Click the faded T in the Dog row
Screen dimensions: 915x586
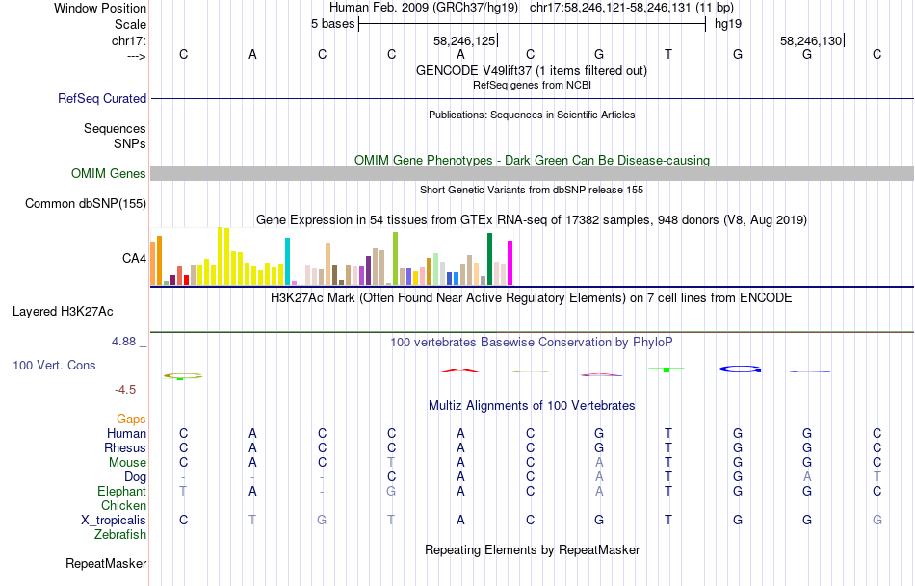pos(876,477)
